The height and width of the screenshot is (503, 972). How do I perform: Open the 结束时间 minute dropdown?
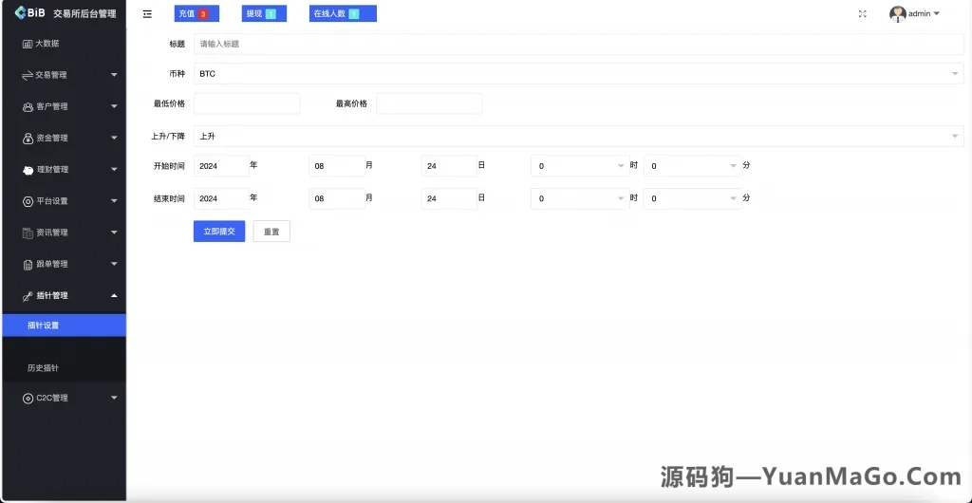click(x=692, y=199)
